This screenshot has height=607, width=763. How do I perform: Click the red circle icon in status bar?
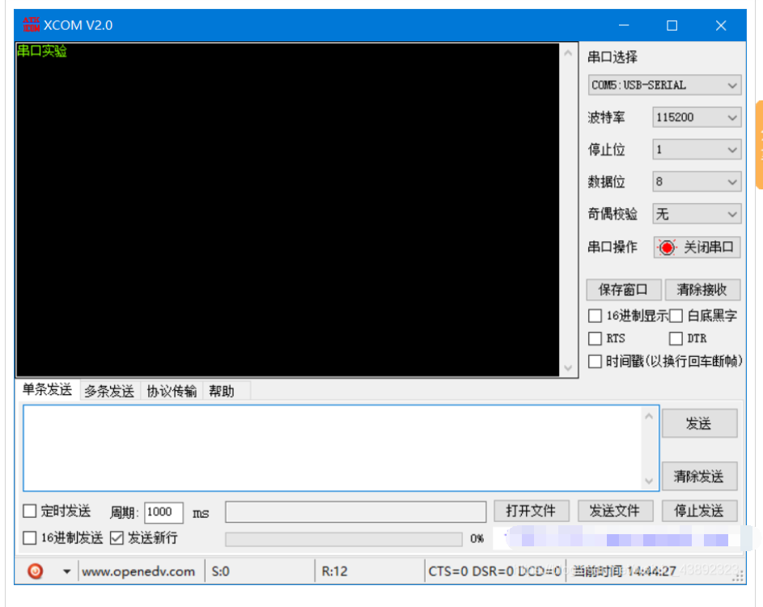pos(35,571)
